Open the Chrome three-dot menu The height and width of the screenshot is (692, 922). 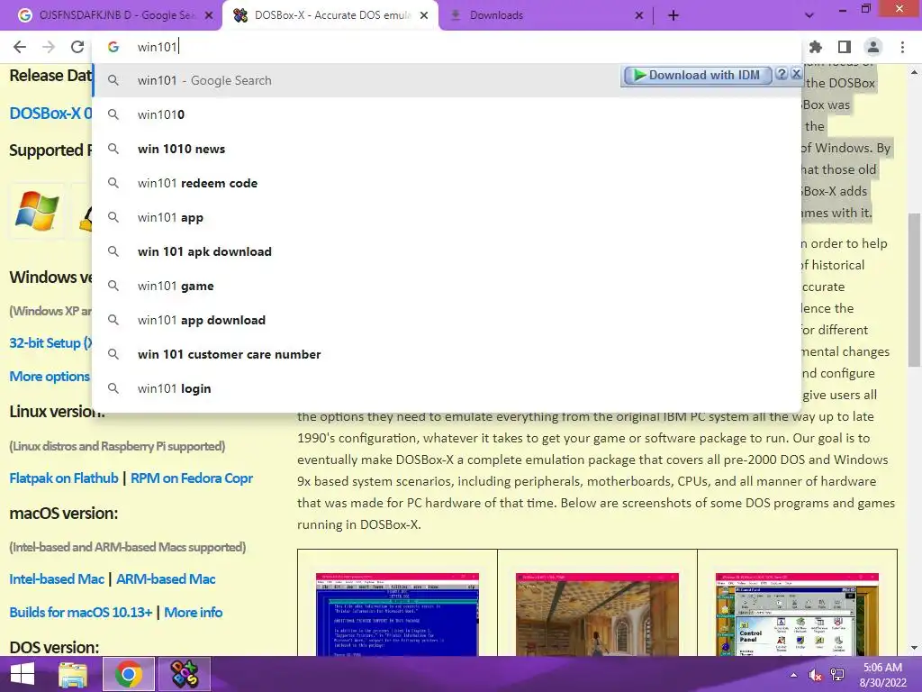pyautogui.click(x=902, y=47)
